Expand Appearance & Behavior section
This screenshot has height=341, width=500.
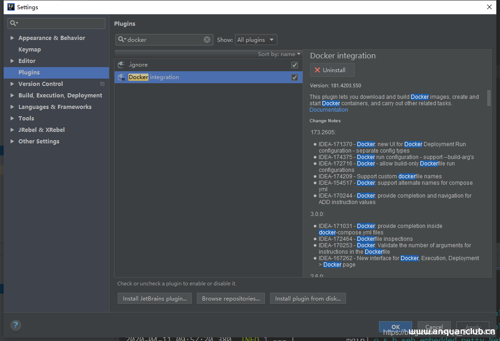[12, 38]
